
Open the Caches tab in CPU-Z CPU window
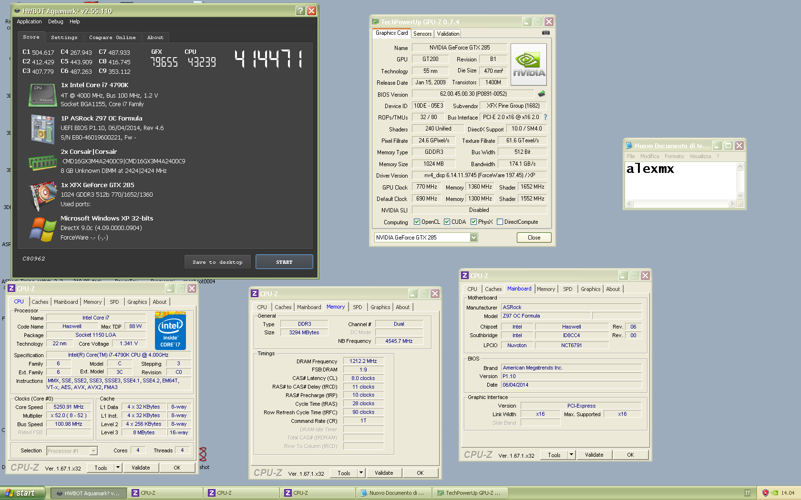point(40,302)
